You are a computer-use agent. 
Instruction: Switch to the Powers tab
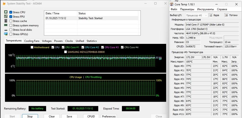pos(58,41)
